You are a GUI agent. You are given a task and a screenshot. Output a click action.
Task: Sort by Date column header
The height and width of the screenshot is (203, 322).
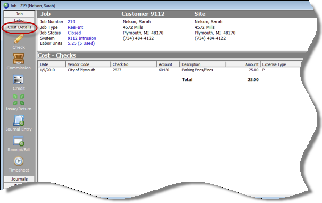point(52,64)
